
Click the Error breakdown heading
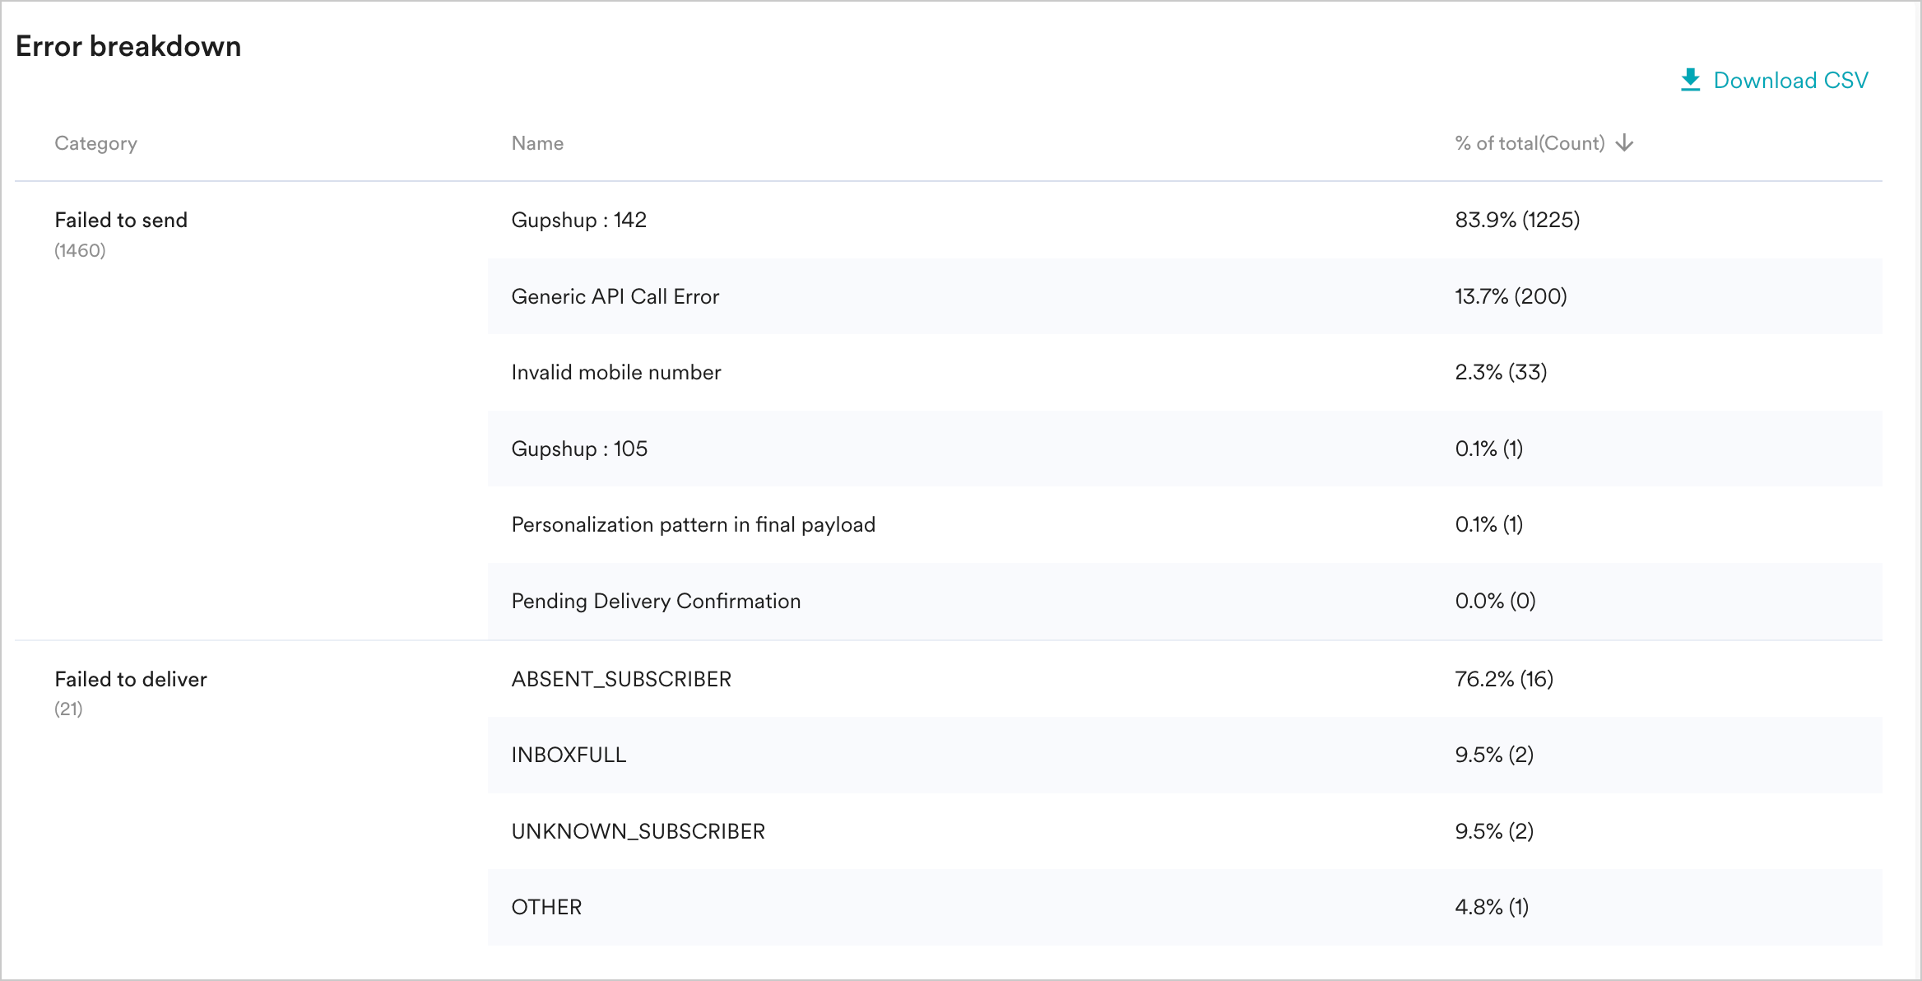pos(128,46)
